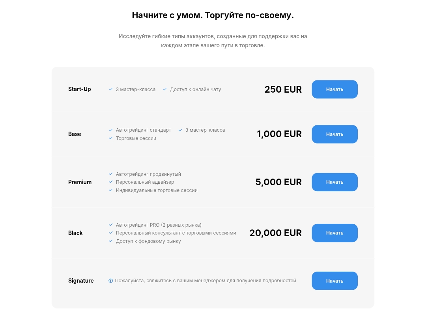426x313 pixels.
Task: Choose the Premium plan via its Начать button
Action: [334, 182]
